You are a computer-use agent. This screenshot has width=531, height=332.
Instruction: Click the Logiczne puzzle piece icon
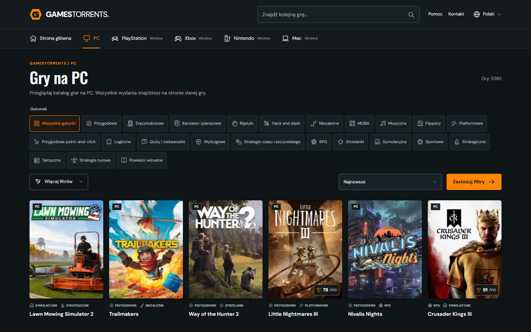click(x=109, y=142)
